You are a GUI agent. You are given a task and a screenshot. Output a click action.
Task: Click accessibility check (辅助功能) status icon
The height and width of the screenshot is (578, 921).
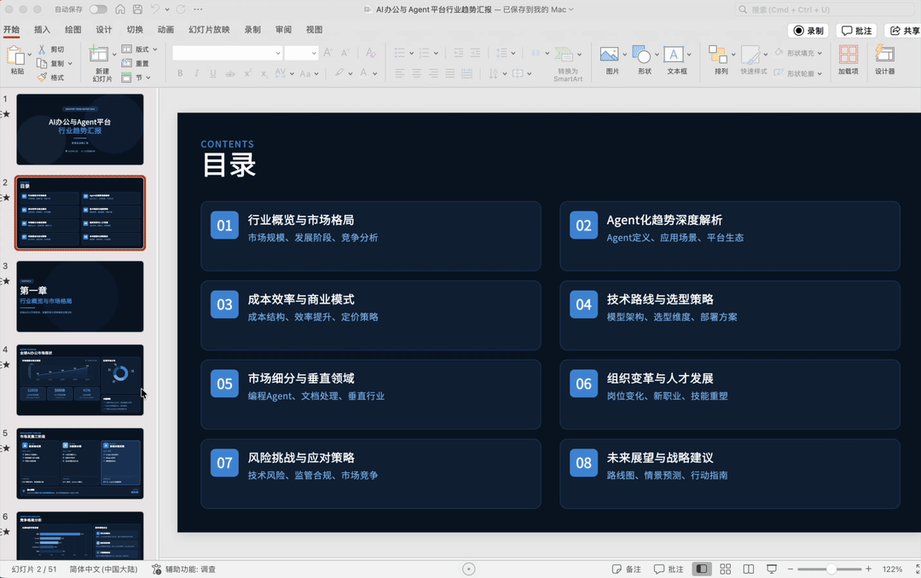pos(156,569)
